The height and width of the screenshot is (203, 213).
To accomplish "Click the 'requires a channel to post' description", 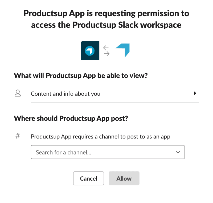I will (100, 137).
